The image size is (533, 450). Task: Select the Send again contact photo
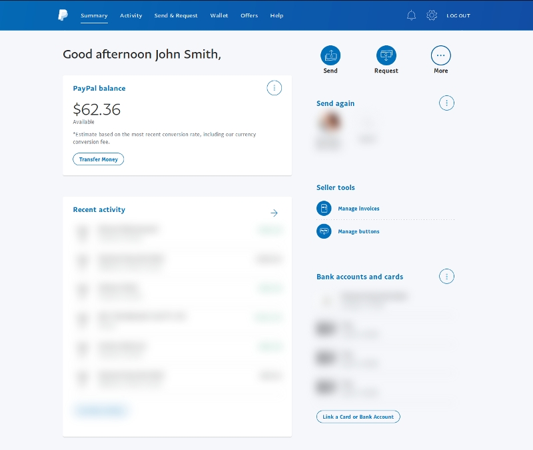[x=330, y=122]
